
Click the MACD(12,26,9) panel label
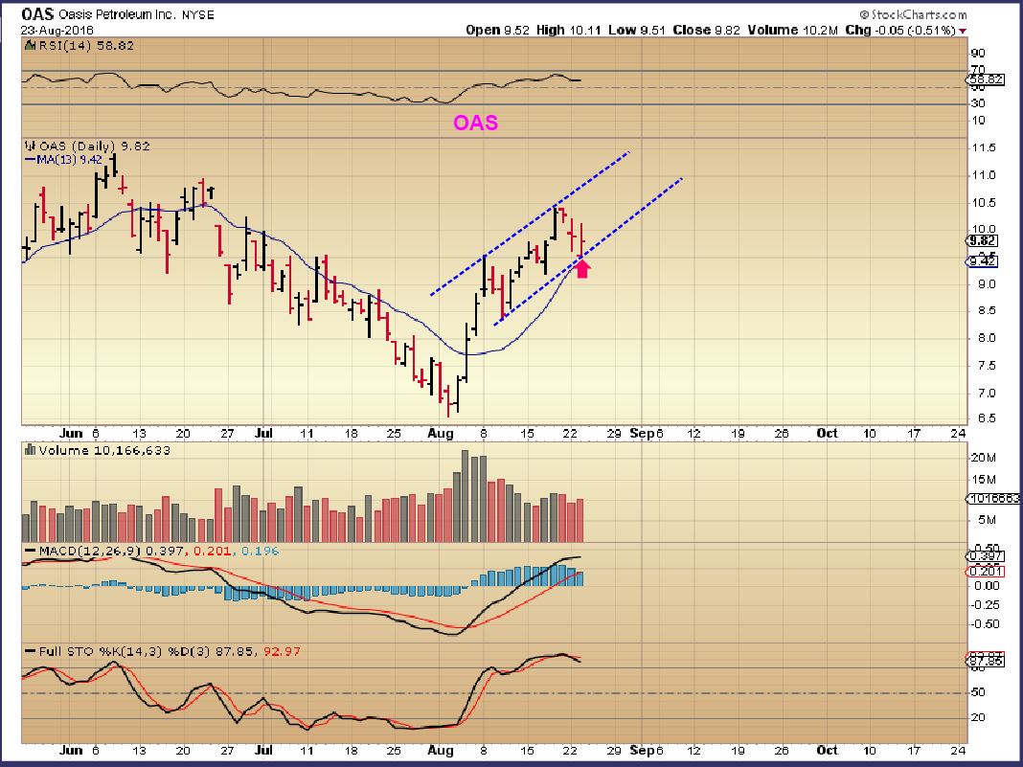coord(89,551)
